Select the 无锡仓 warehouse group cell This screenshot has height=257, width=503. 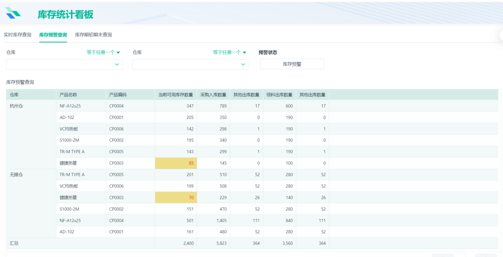[16, 175]
